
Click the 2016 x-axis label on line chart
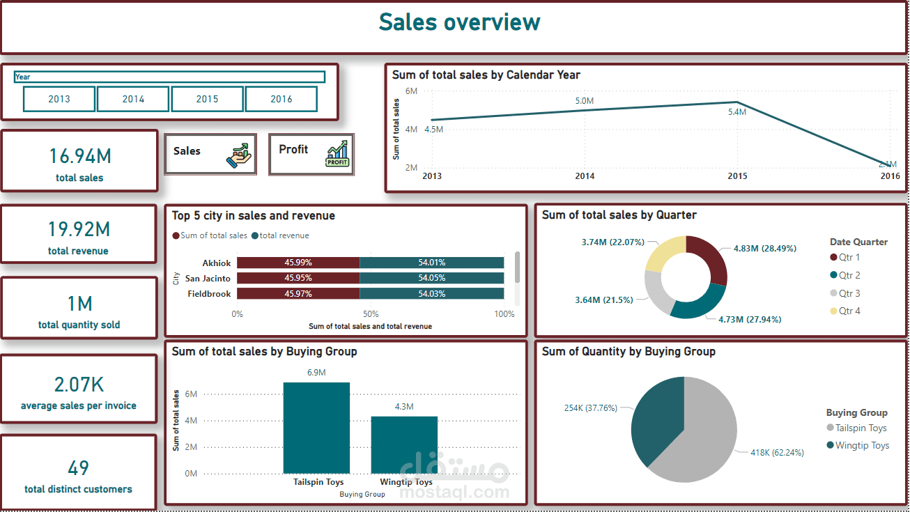(890, 176)
